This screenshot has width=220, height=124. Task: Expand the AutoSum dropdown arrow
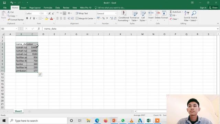click(x=183, y=12)
